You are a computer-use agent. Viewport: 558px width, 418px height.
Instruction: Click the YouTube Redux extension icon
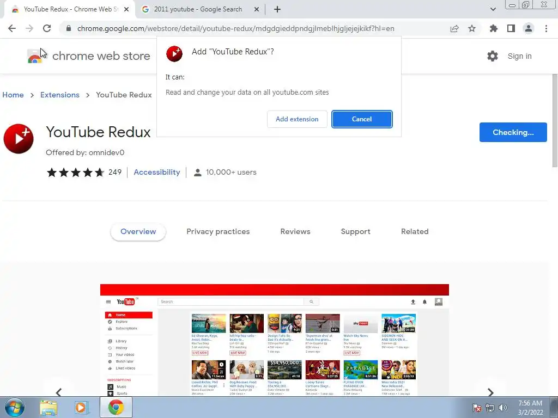click(x=19, y=139)
